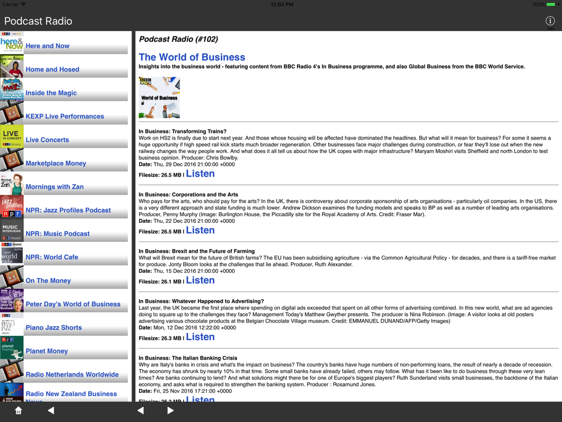Click 'Filesize: 26.1 MB' text
Viewport: 562px width, 422px height.
click(x=160, y=282)
